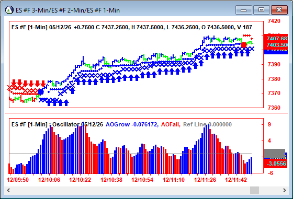Click the AOFail legend text
The height and width of the screenshot is (199, 293).
pos(171,124)
